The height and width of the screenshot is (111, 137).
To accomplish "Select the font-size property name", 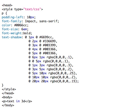I will (10, 29).
